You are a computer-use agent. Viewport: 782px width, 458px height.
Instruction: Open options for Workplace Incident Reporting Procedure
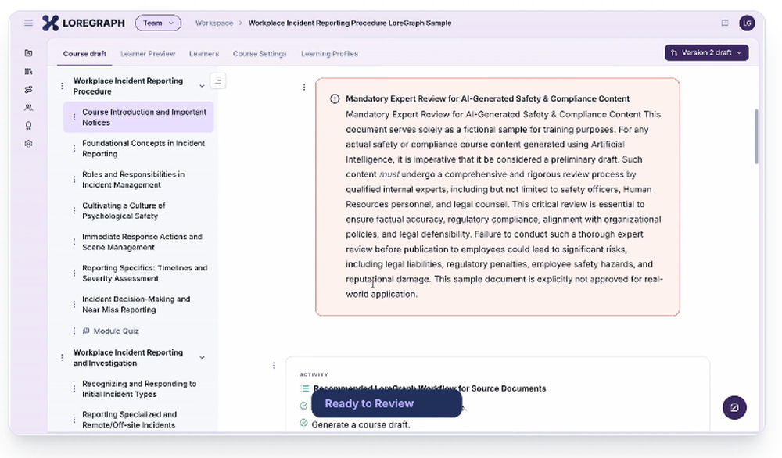pyautogui.click(x=63, y=86)
